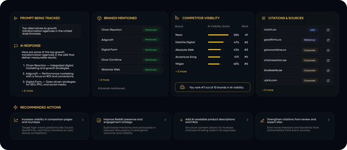Expand Increase visibility in comparison pages action
This screenshot has width=347, height=150.
[x=83, y=120]
